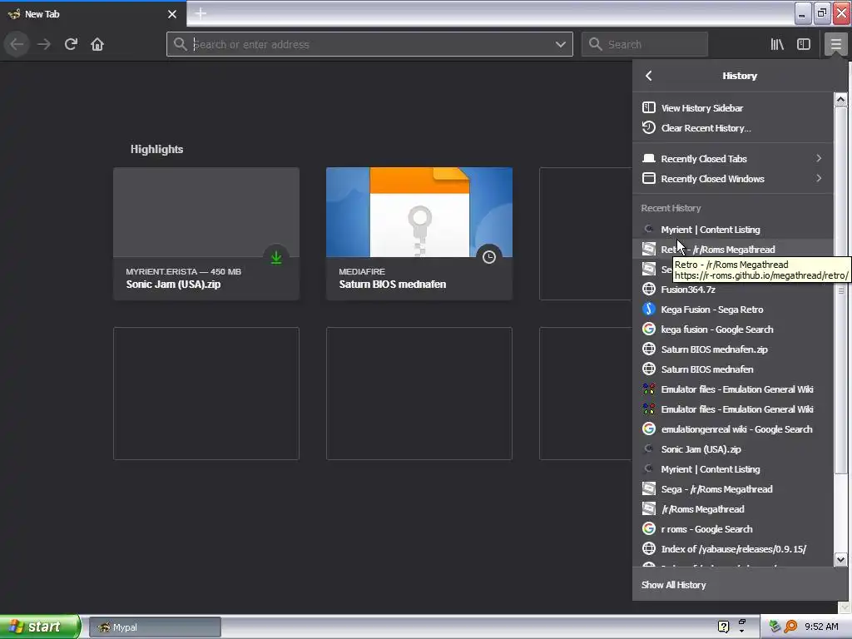Open first Myrient | Content Listing entry
Viewport: 852px width, 639px height.
732,230
